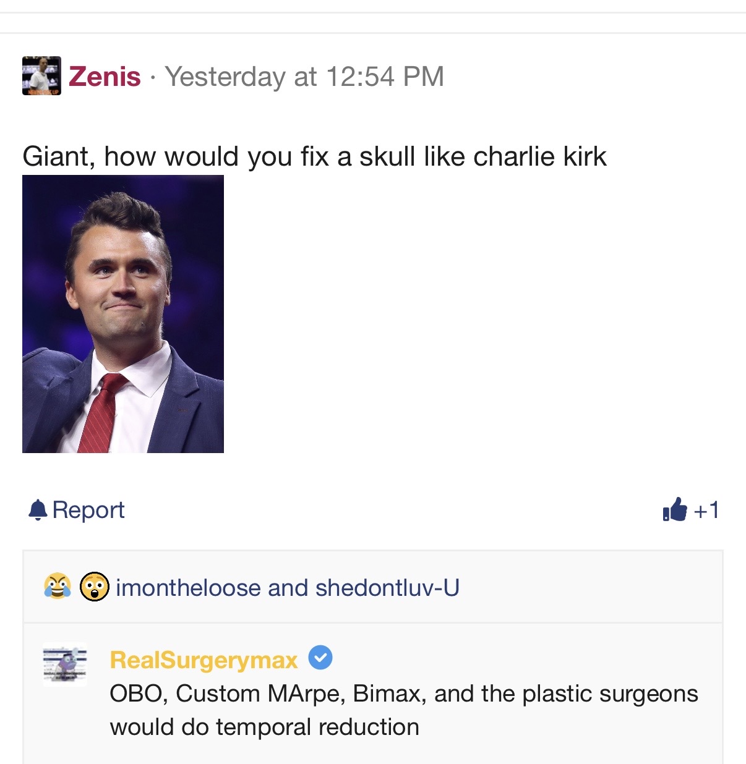Open RealSurgerymax's avatar thumbnail
746x764 pixels.
tap(65, 664)
